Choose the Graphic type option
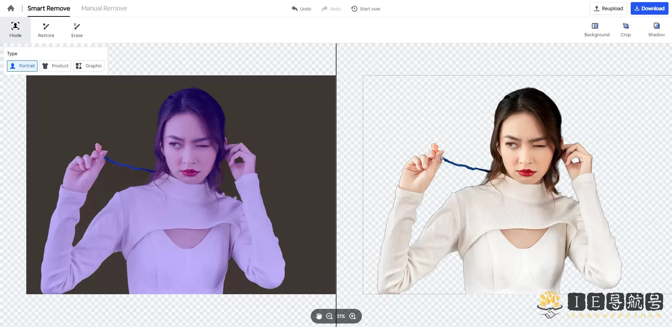Viewport: 672px width, 327px height. [x=89, y=66]
